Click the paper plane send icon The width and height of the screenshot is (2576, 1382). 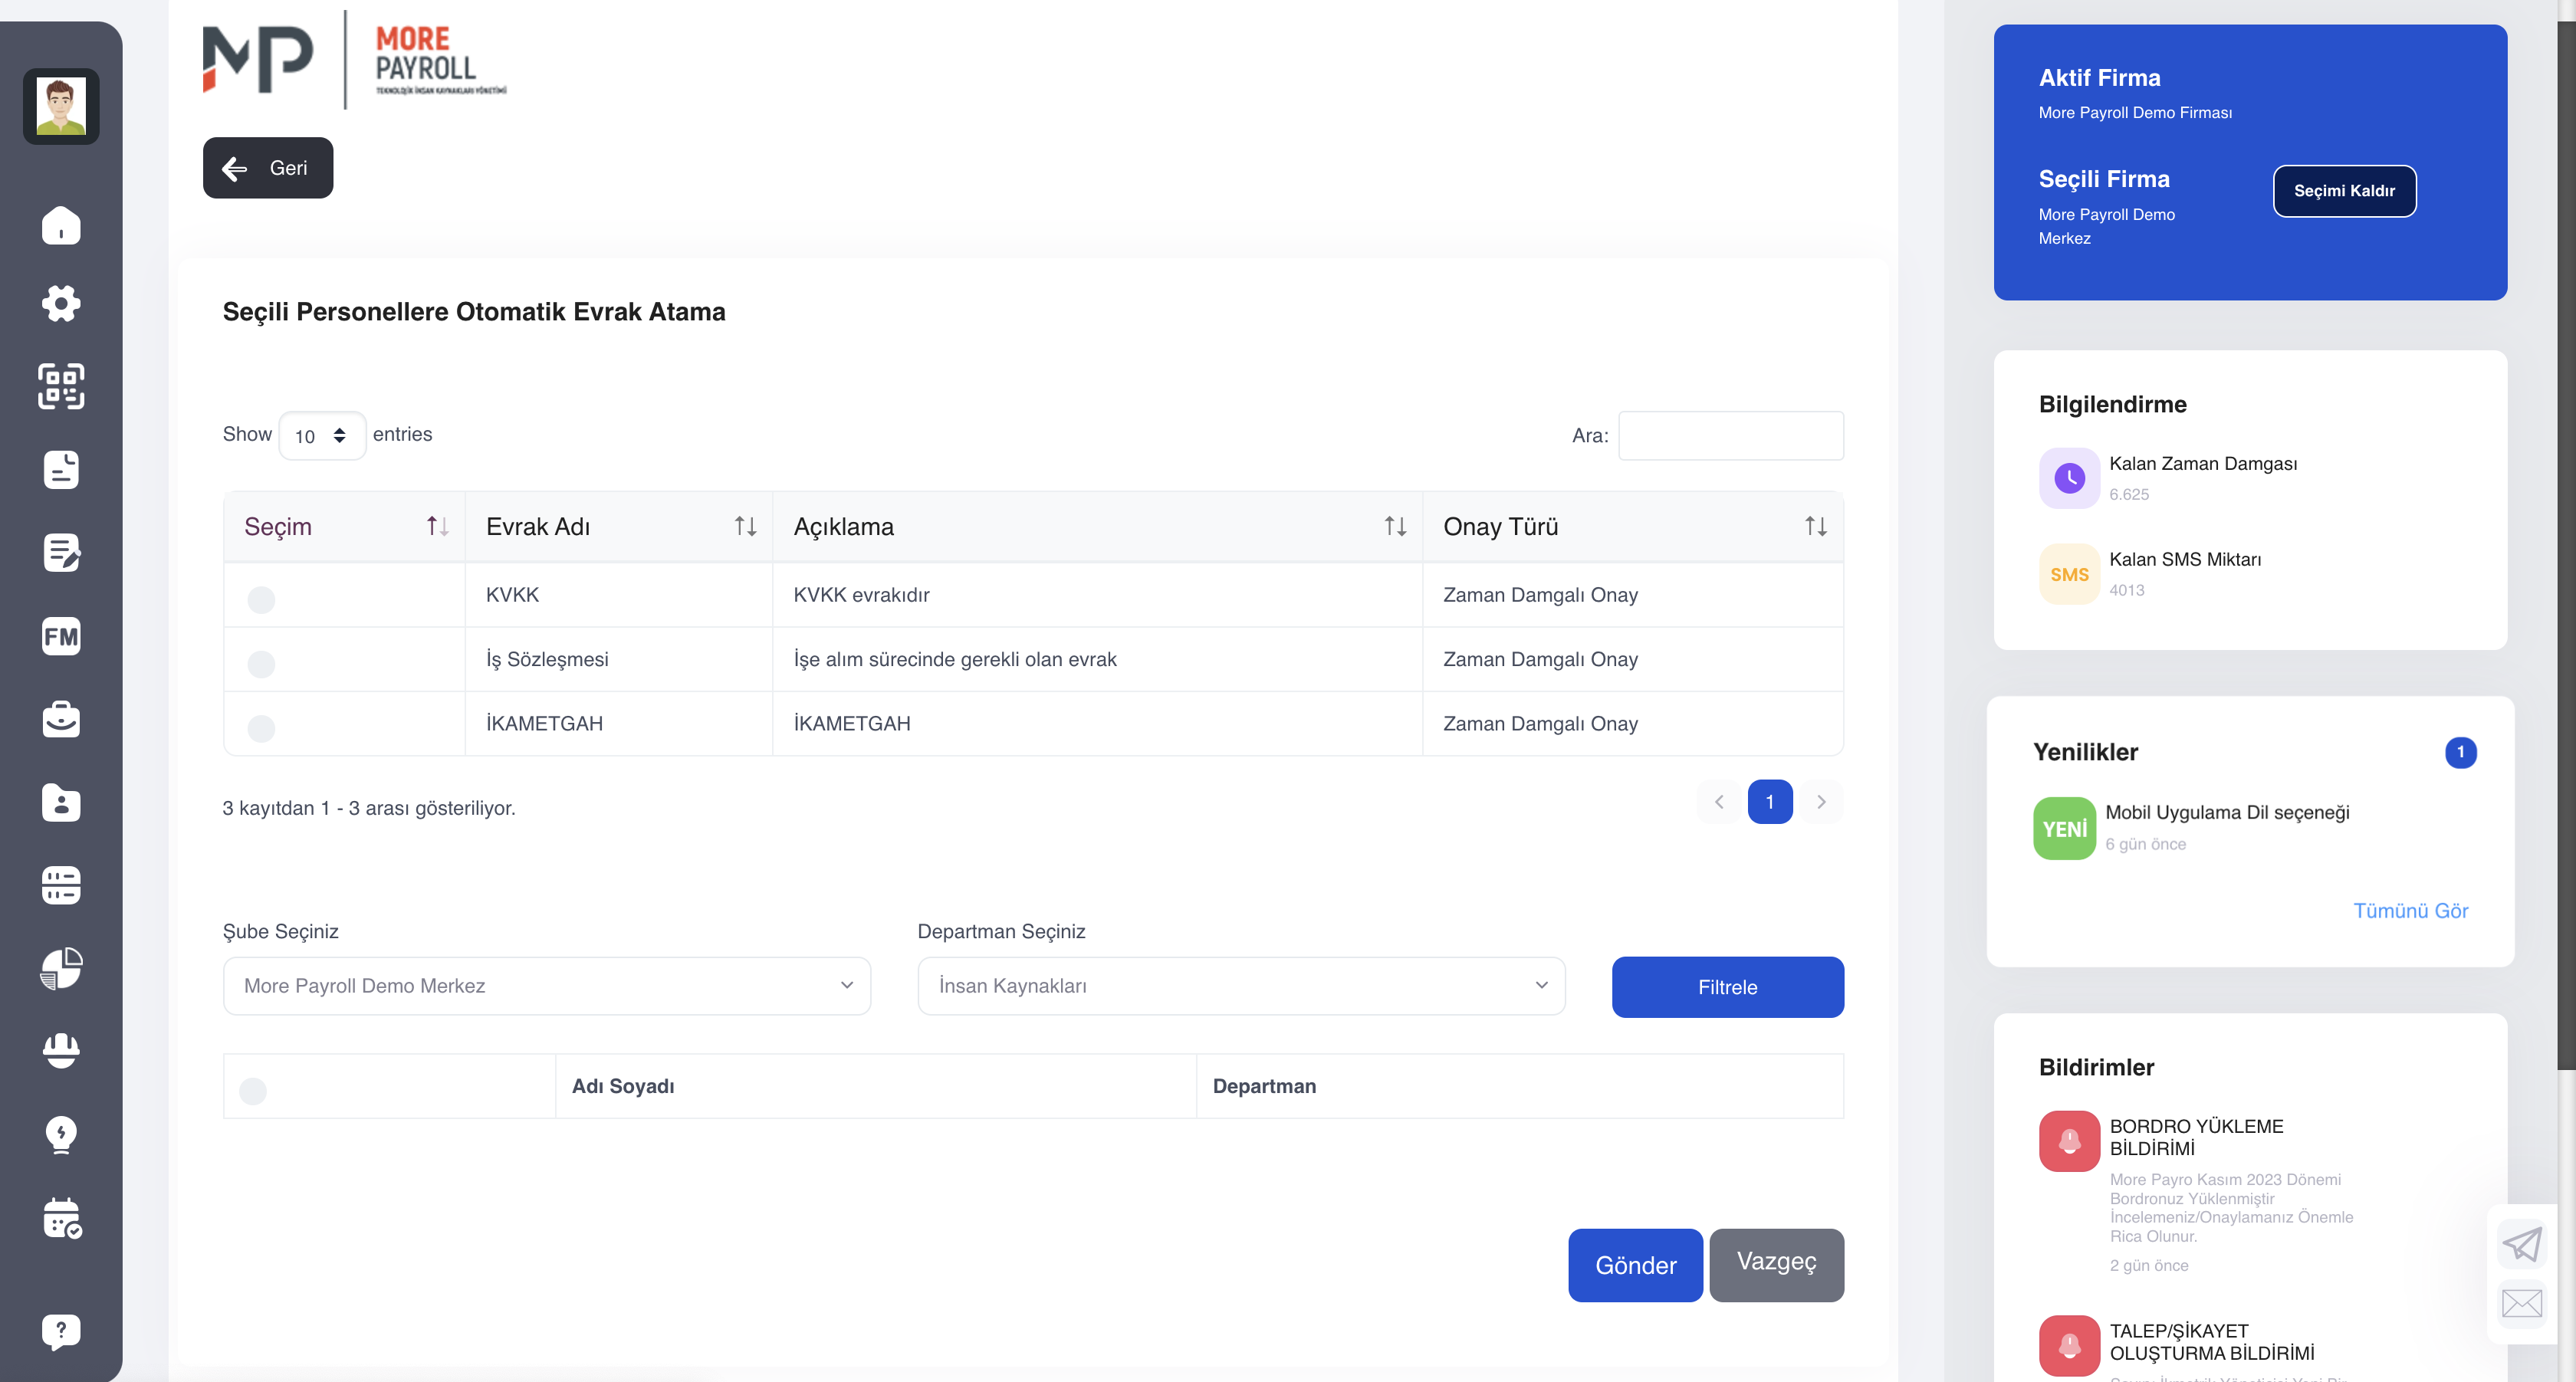[2522, 1244]
